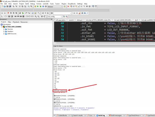Open lcd_rgb_hx8264_800x480.c tab
This screenshot has height=117, width=155.
[123, 20]
